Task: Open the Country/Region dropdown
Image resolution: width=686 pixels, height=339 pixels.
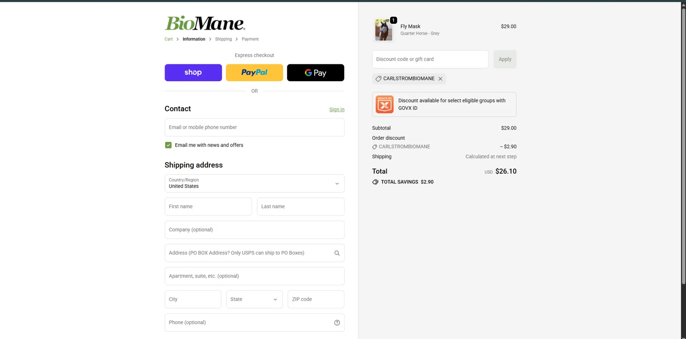Action: (x=254, y=183)
